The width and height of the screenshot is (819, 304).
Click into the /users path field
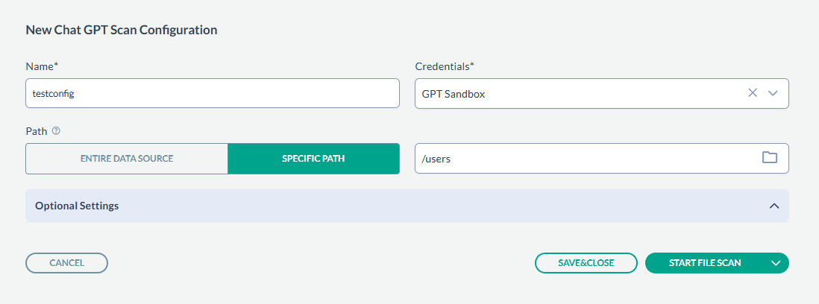coord(582,159)
